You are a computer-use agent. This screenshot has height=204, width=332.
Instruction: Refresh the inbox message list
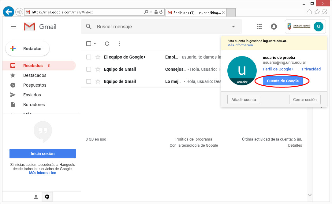[x=107, y=44]
